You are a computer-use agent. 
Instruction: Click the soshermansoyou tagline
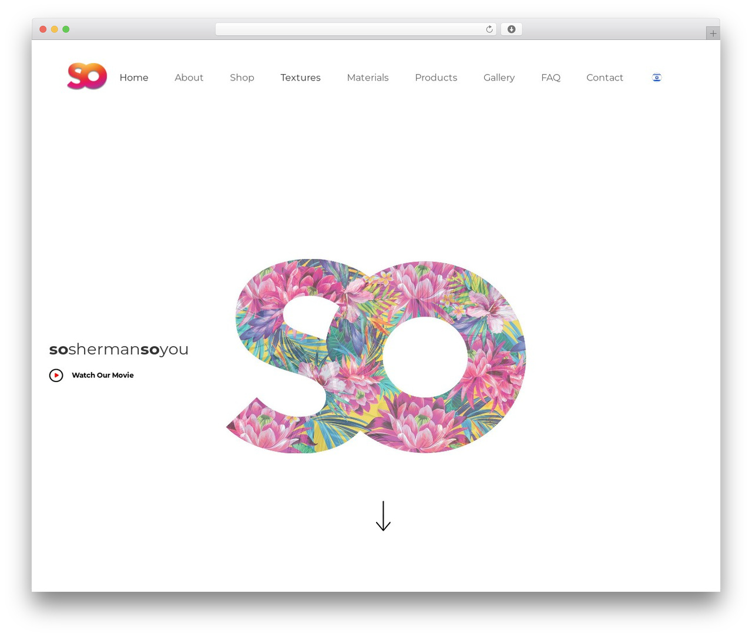[x=119, y=349]
